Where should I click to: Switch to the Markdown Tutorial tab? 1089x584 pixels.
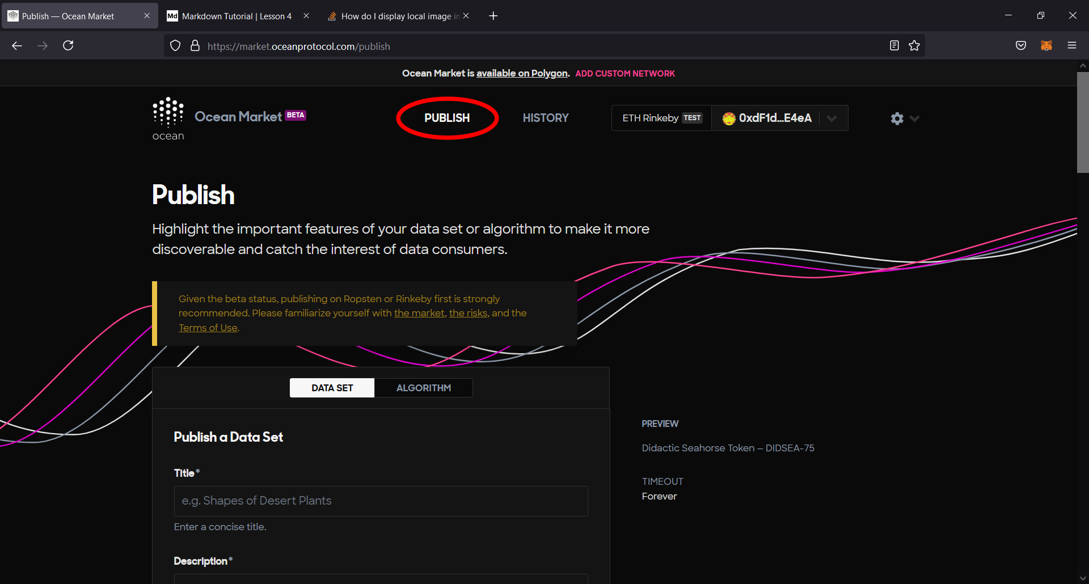click(x=237, y=16)
